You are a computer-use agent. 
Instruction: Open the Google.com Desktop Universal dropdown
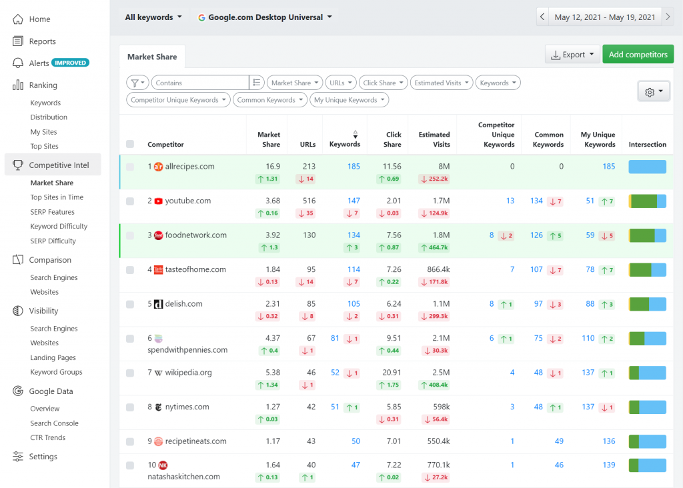tap(265, 17)
